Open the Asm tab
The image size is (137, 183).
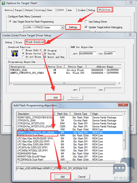point(70,10)
